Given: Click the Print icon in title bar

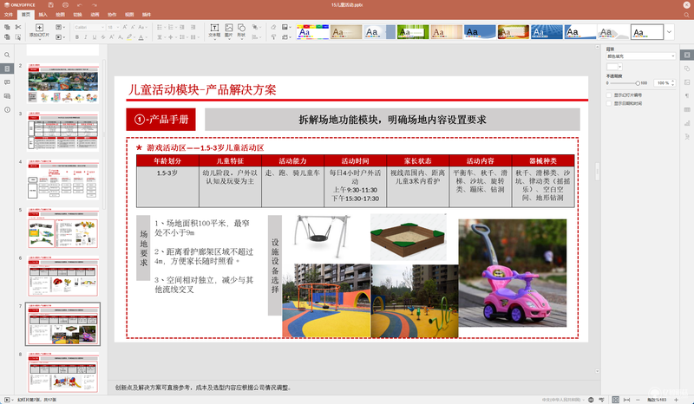Looking at the screenshot, I should coord(66,5).
